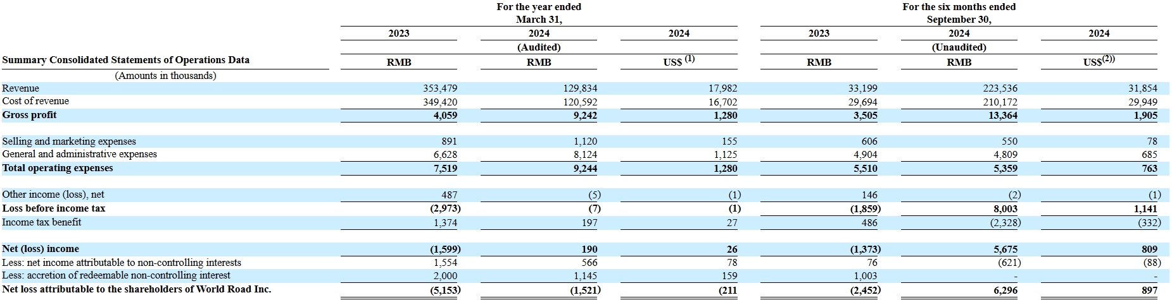Click the (Audited) column header label
The image size is (1172, 300).
(x=539, y=47)
